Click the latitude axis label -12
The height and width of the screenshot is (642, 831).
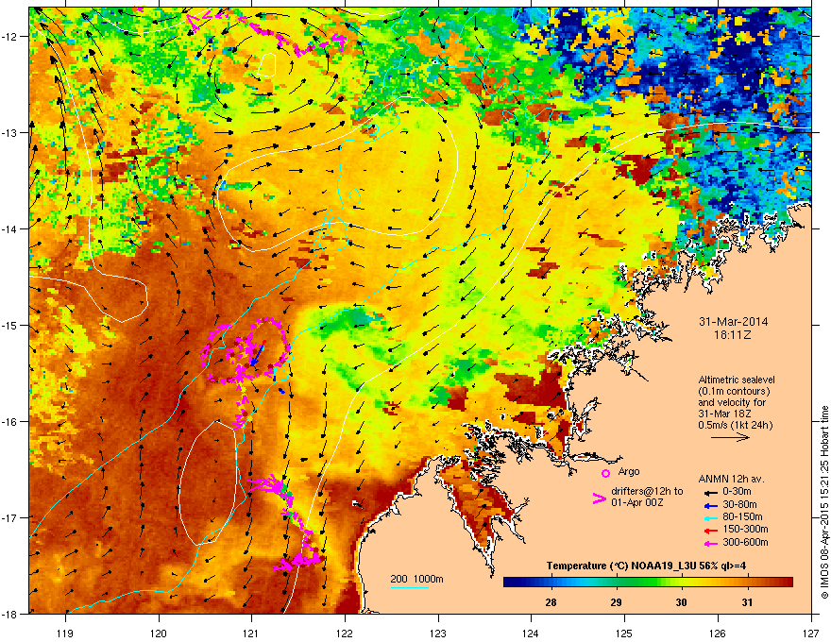click(x=9, y=37)
